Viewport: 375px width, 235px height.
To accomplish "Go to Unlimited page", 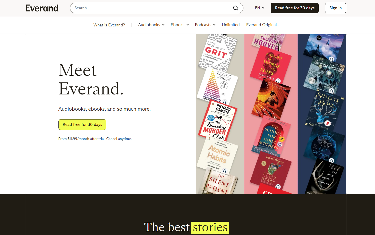I will click(231, 25).
